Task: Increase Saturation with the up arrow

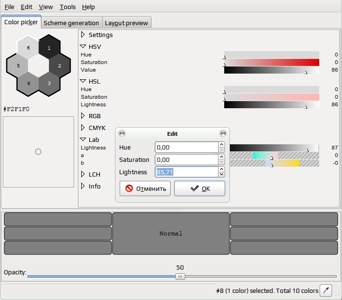Action: [221, 157]
